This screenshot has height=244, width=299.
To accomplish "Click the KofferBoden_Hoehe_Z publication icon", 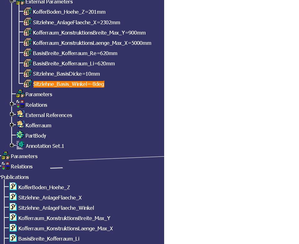I will [13, 186].
